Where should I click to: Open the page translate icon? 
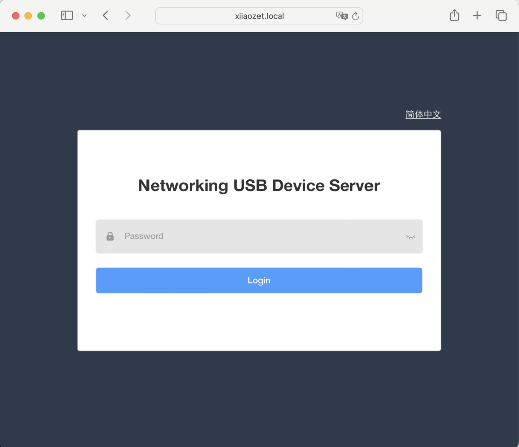(x=342, y=16)
